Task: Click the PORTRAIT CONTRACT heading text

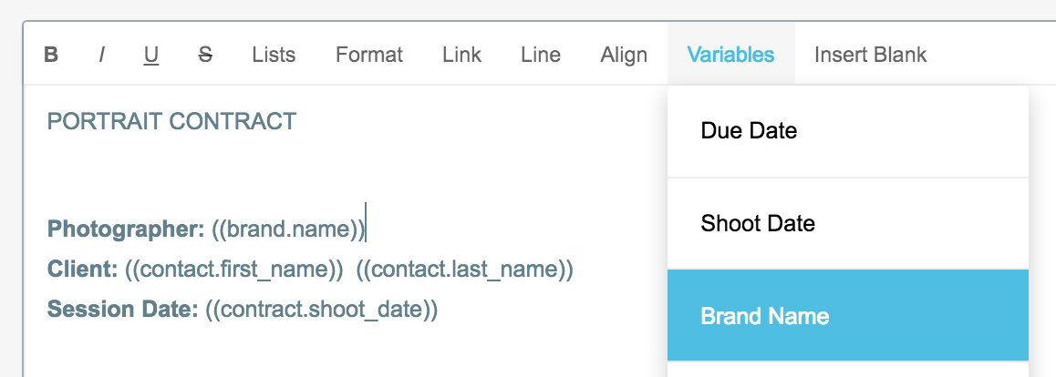Action: click(171, 121)
